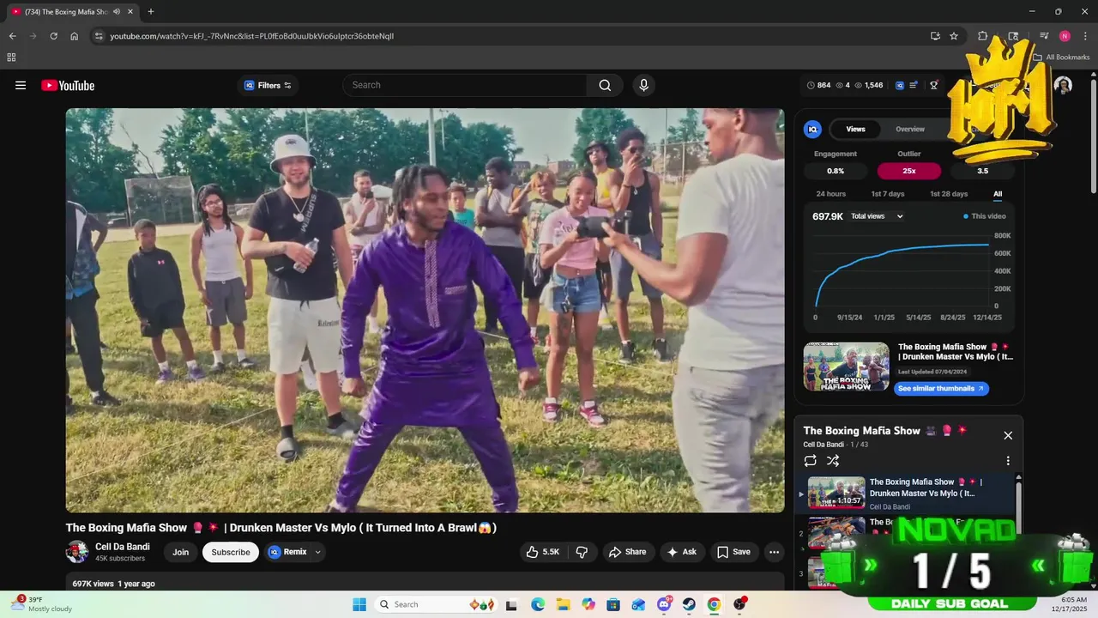Select the 24 hours range tab
The width and height of the screenshot is (1098, 618).
coord(830,194)
